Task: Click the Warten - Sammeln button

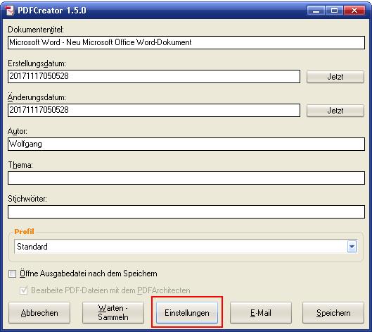Action: [x=113, y=313]
